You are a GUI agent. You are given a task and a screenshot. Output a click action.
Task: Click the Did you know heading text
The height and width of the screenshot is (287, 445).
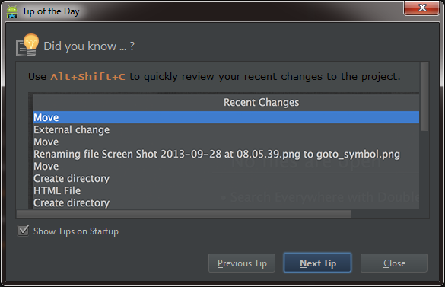click(x=89, y=46)
